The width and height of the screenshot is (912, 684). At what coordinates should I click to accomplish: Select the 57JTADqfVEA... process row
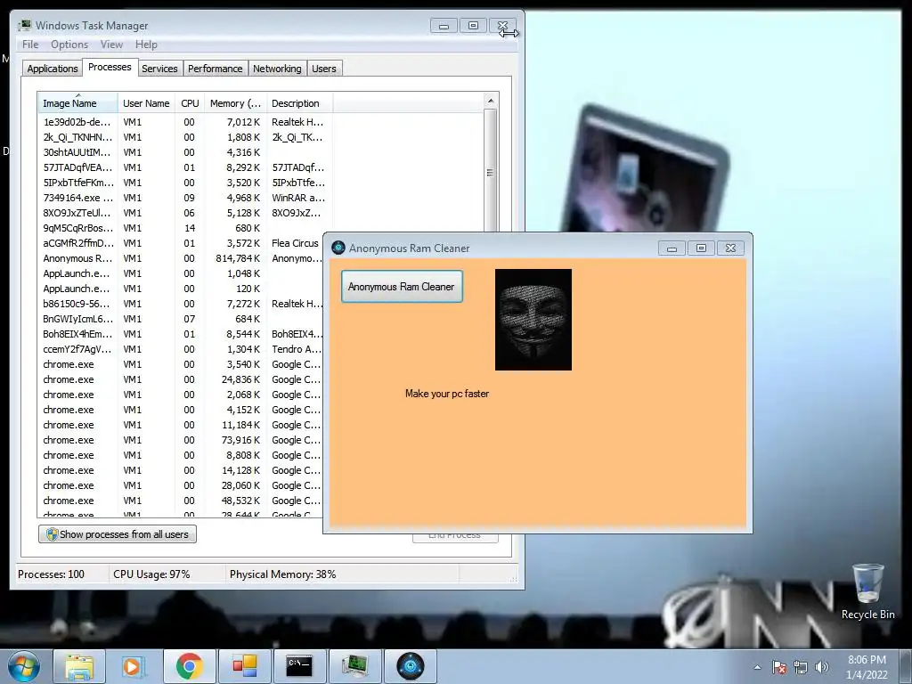click(x=183, y=167)
